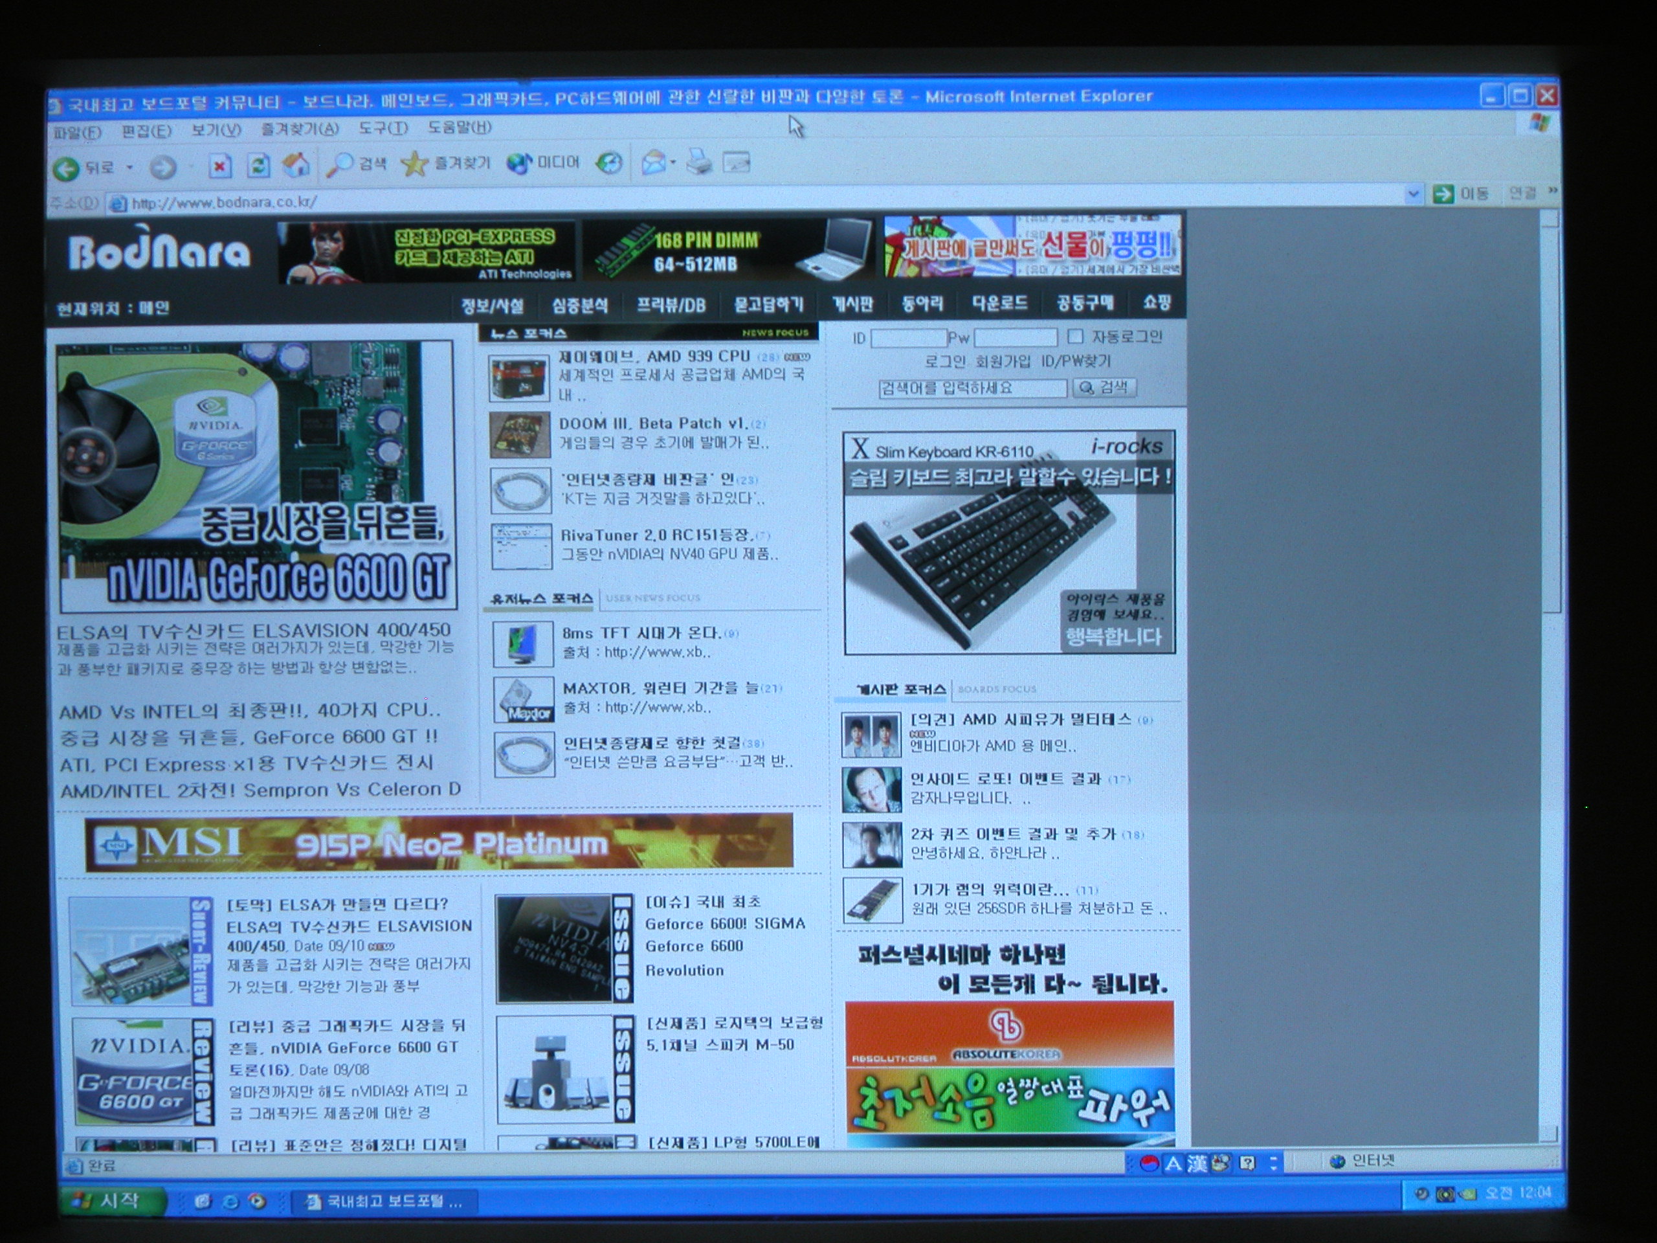This screenshot has height=1243, width=1657.
Task: Launch Internet Explorer from quick launch
Action: tap(230, 1202)
